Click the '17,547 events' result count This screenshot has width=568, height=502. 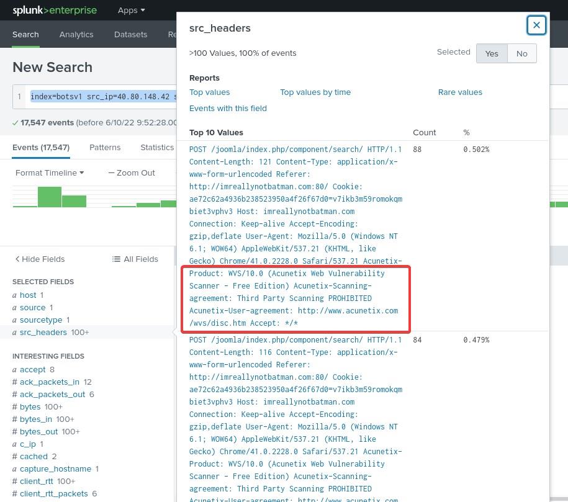coord(47,122)
